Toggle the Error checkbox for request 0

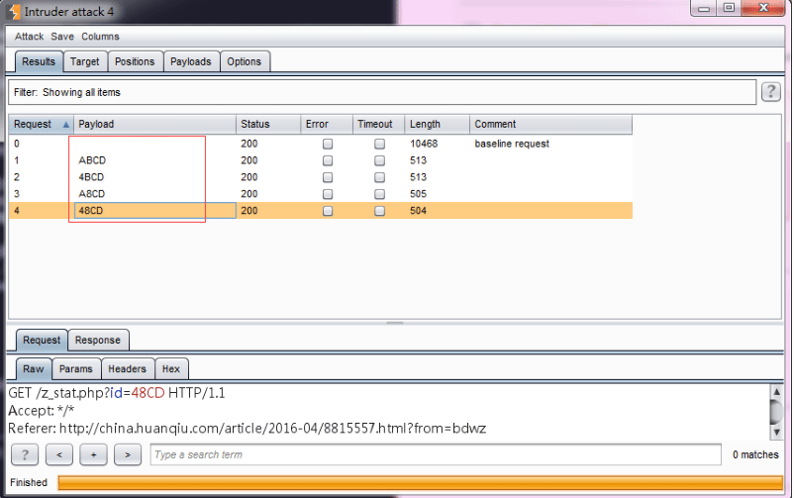[x=328, y=144]
